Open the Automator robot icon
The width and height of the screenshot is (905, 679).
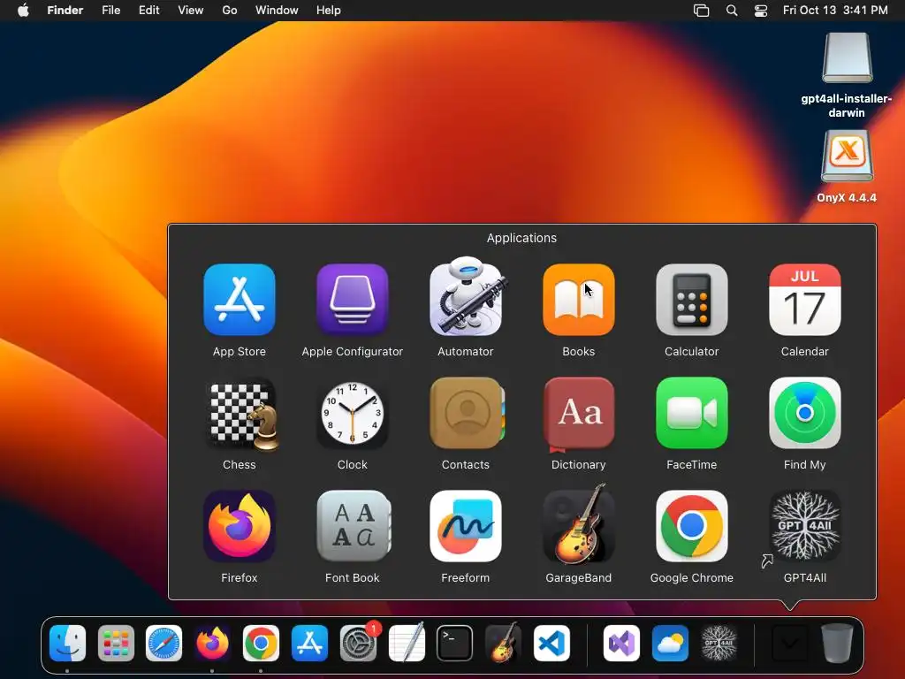466,297
